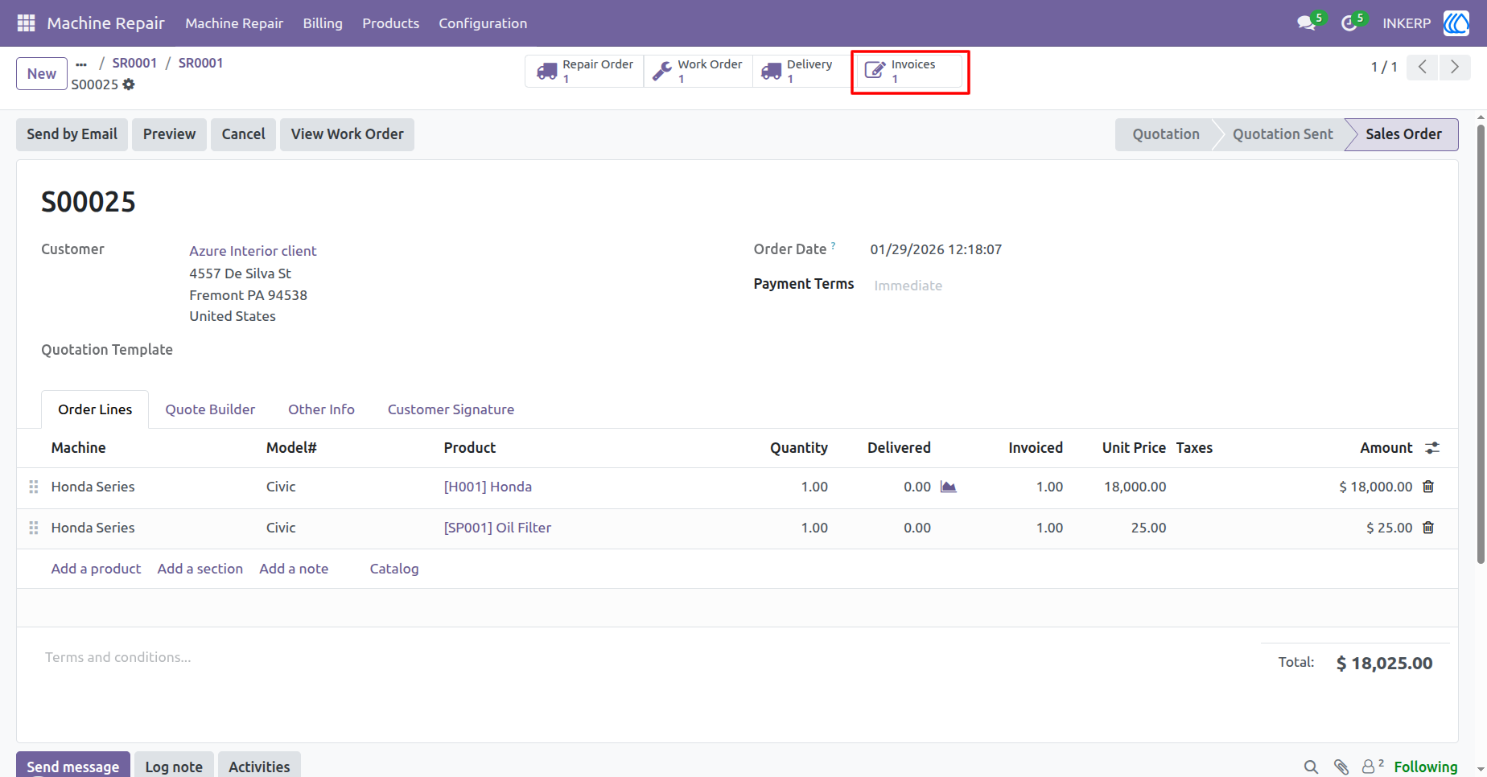Open the Delivery smart button
The width and height of the screenshot is (1487, 777).
click(x=801, y=72)
